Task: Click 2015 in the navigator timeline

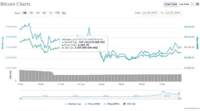Action: click(x=76, y=96)
